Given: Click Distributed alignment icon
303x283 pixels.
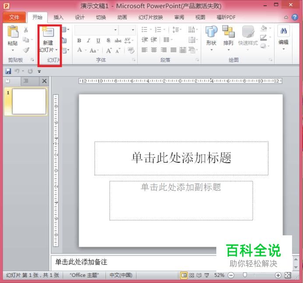Looking at the screenshot, I should (x=183, y=50).
